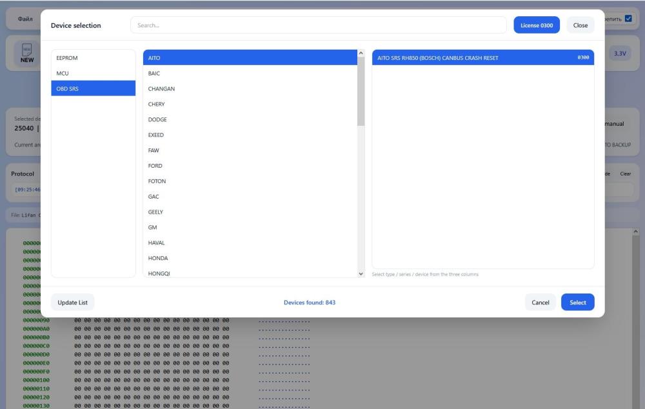Close the Device selection dialog
The width and height of the screenshot is (645, 409).
[580, 25]
